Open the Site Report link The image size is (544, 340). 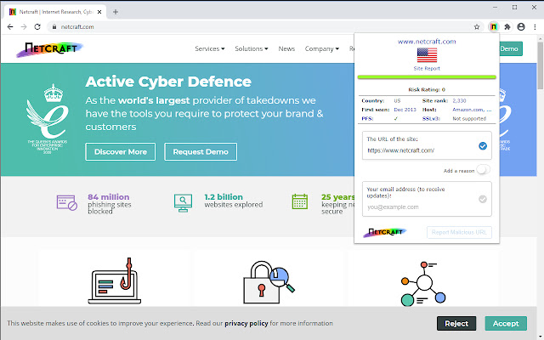point(427,69)
